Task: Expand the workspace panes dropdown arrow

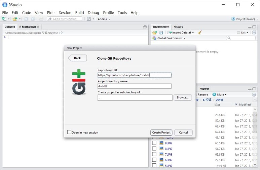Action: pos(93,19)
